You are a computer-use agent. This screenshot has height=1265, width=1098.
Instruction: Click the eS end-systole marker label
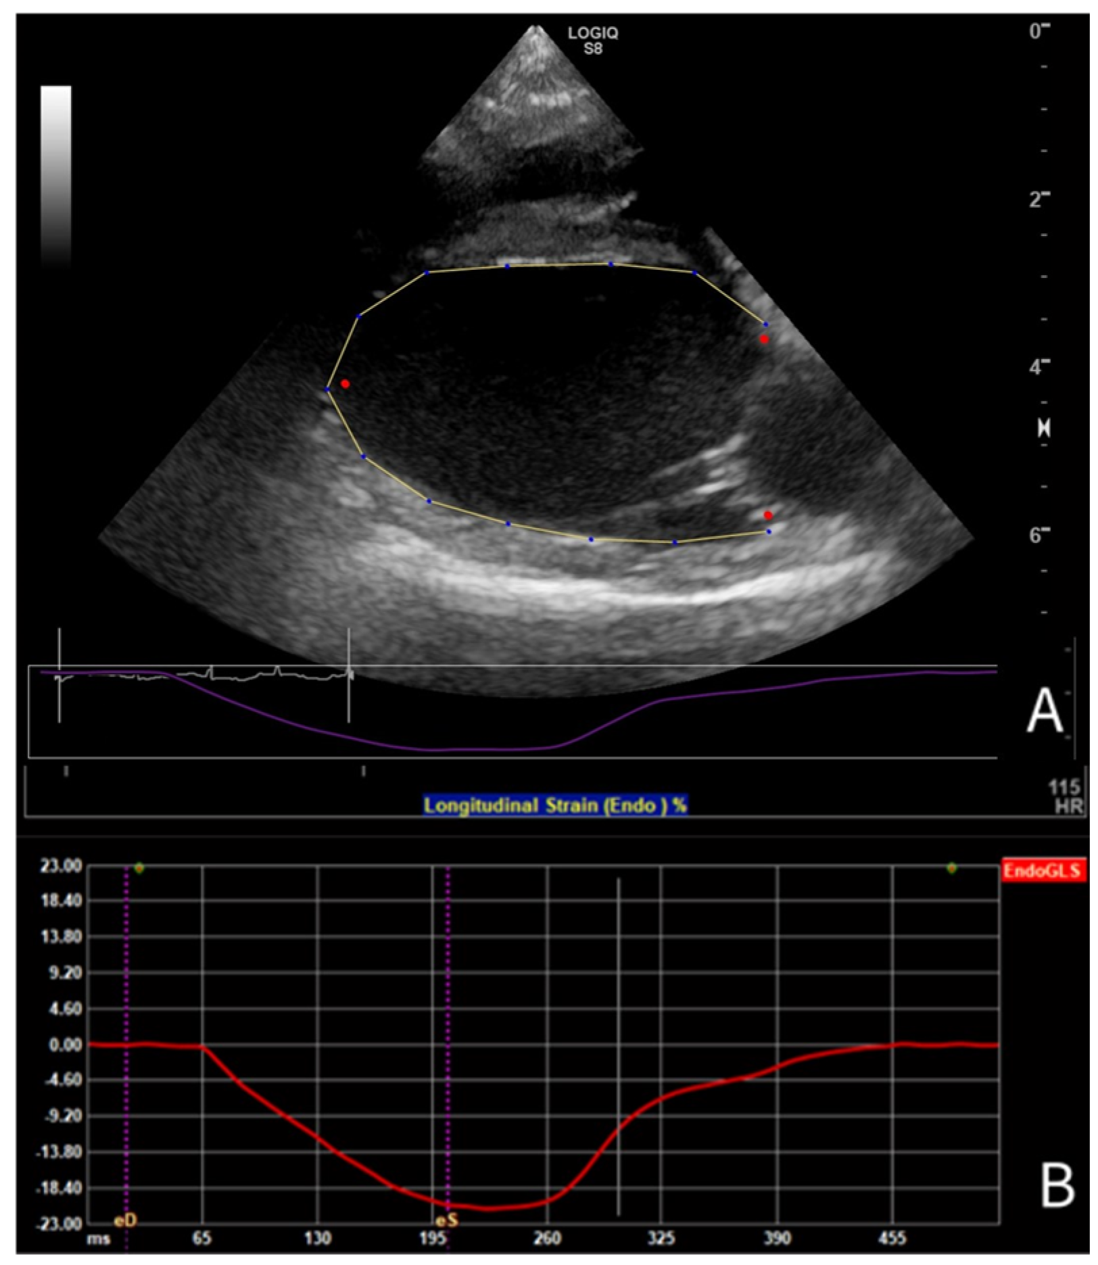click(447, 1220)
